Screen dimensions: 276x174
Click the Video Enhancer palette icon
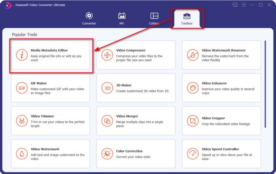(192, 88)
